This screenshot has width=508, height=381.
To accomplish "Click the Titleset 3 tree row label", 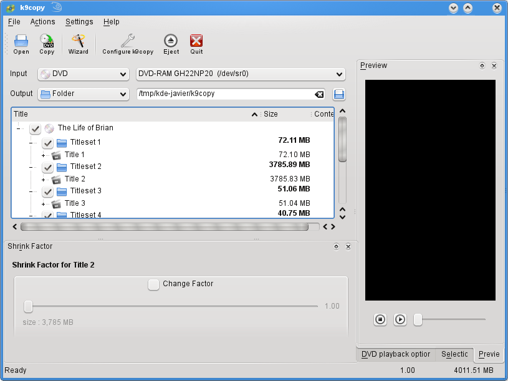I will point(86,191).
